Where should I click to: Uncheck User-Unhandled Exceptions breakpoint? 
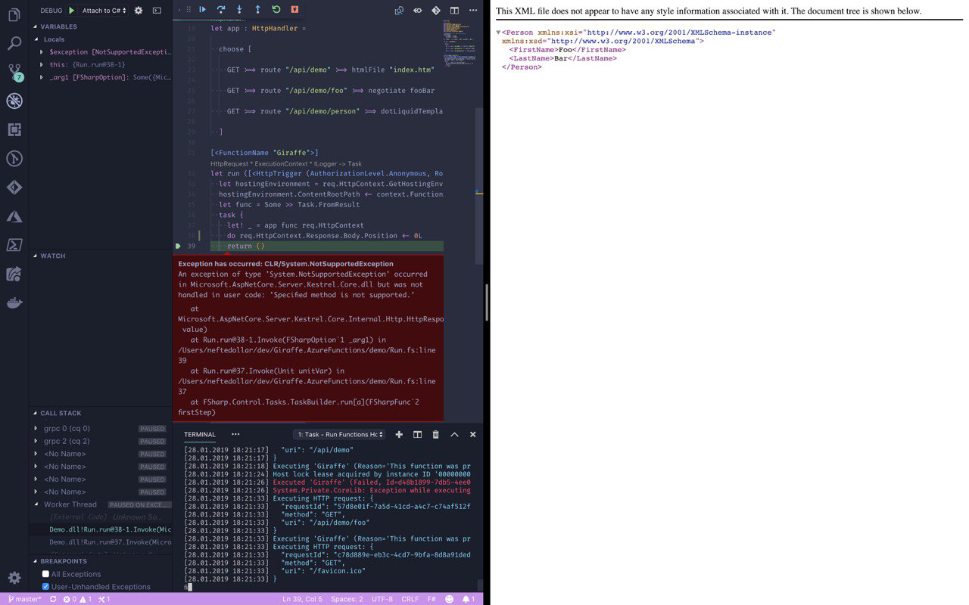45,587
